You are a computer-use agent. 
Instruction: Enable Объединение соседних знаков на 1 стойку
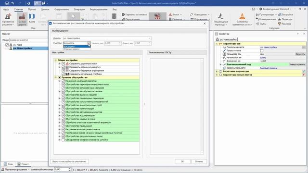tap(63, 140)
